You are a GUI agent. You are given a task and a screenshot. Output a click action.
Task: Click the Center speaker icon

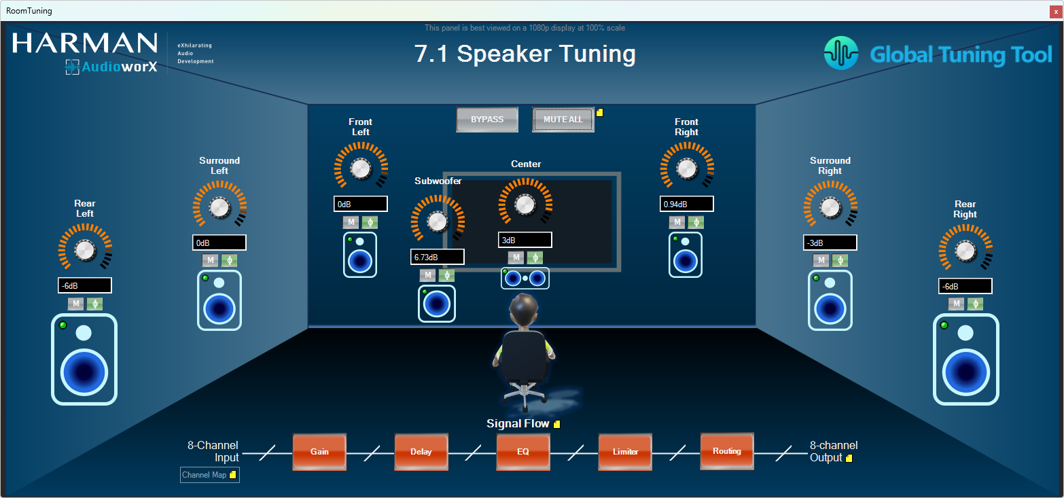click(525, 279)
